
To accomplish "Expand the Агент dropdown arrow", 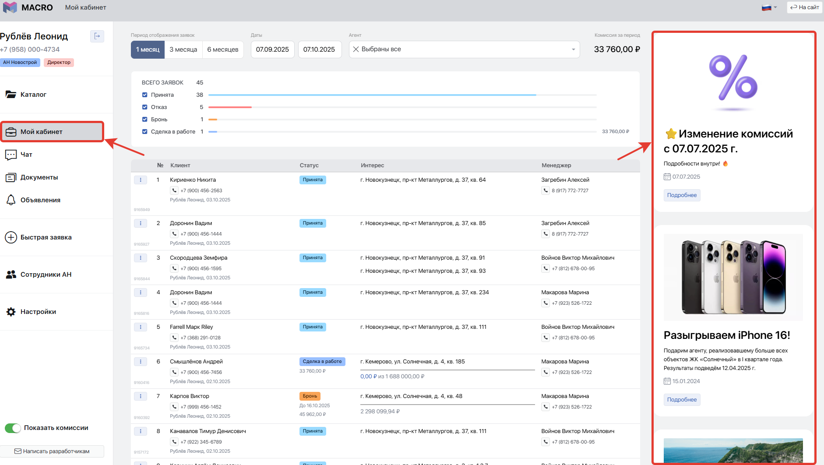I will point(573,49).
